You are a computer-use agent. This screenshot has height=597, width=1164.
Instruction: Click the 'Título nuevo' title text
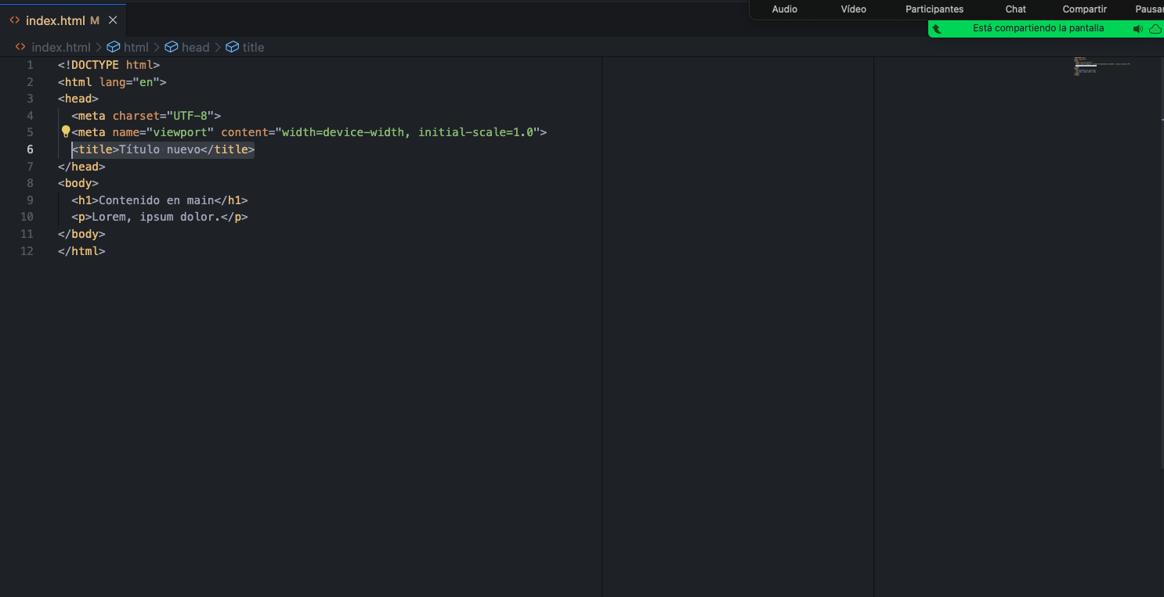[160, 149]
